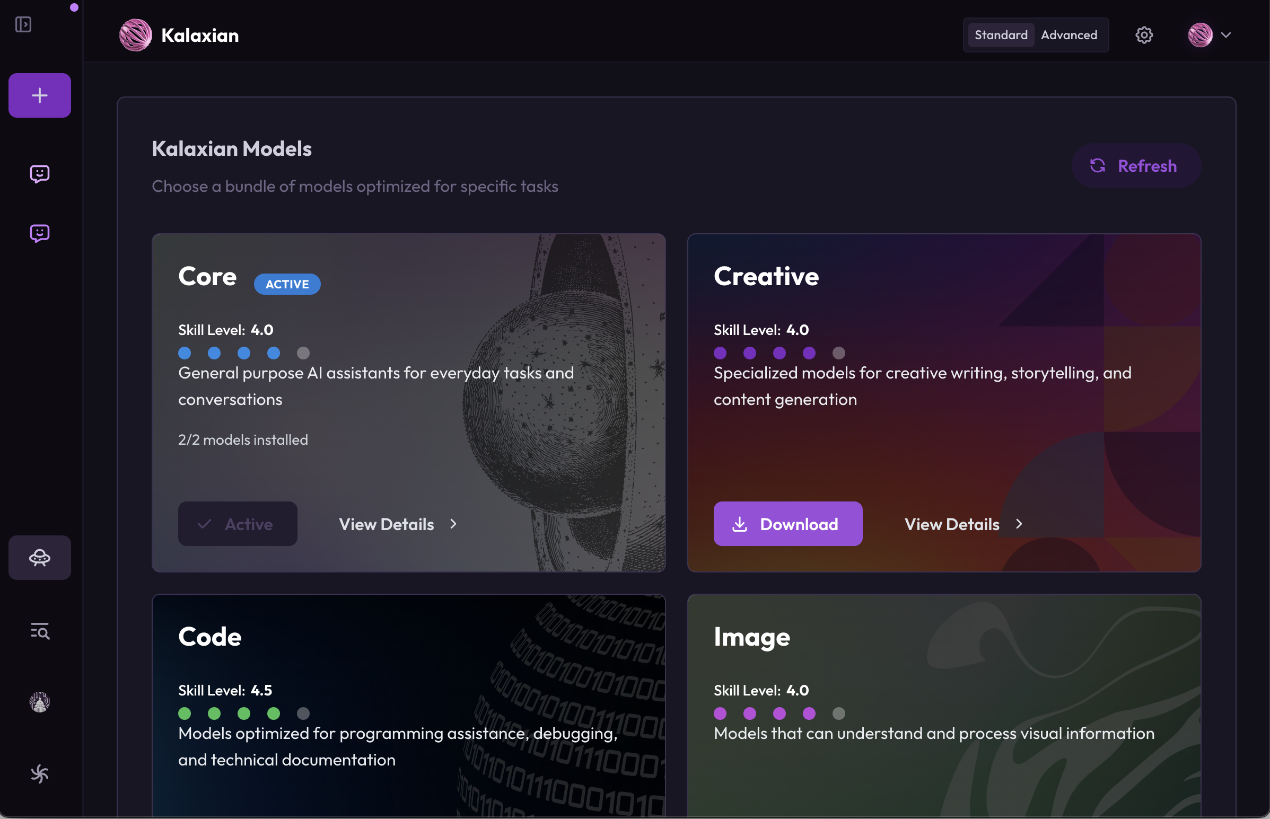The image size is (1270, 819).
Task: Click the Code bundle card title
Action: pos(209,637)
